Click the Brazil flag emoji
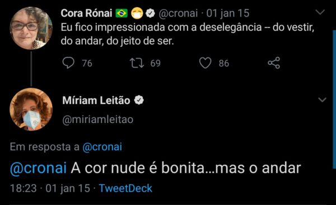The width and height of the screenshot is (336, 205). point(122,13)
